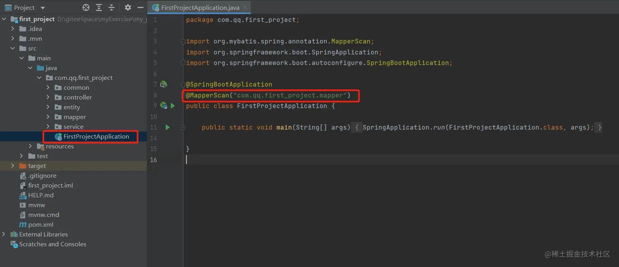Image resolution: width=619 pixels, height=267 pixels.
Task: Collapse the src folder
Action: coord(13,48)
